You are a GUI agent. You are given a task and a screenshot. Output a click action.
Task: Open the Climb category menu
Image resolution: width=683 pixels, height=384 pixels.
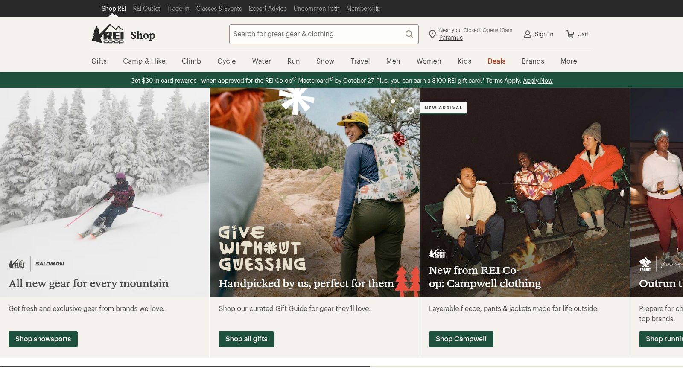(x=191, y=61)
